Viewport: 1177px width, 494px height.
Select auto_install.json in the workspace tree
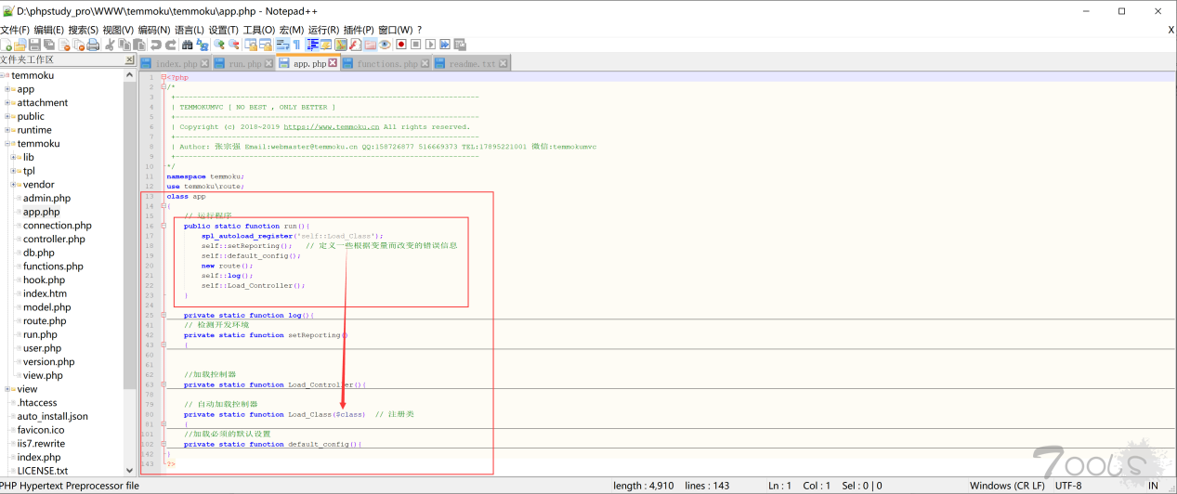(x=53, y=416)
